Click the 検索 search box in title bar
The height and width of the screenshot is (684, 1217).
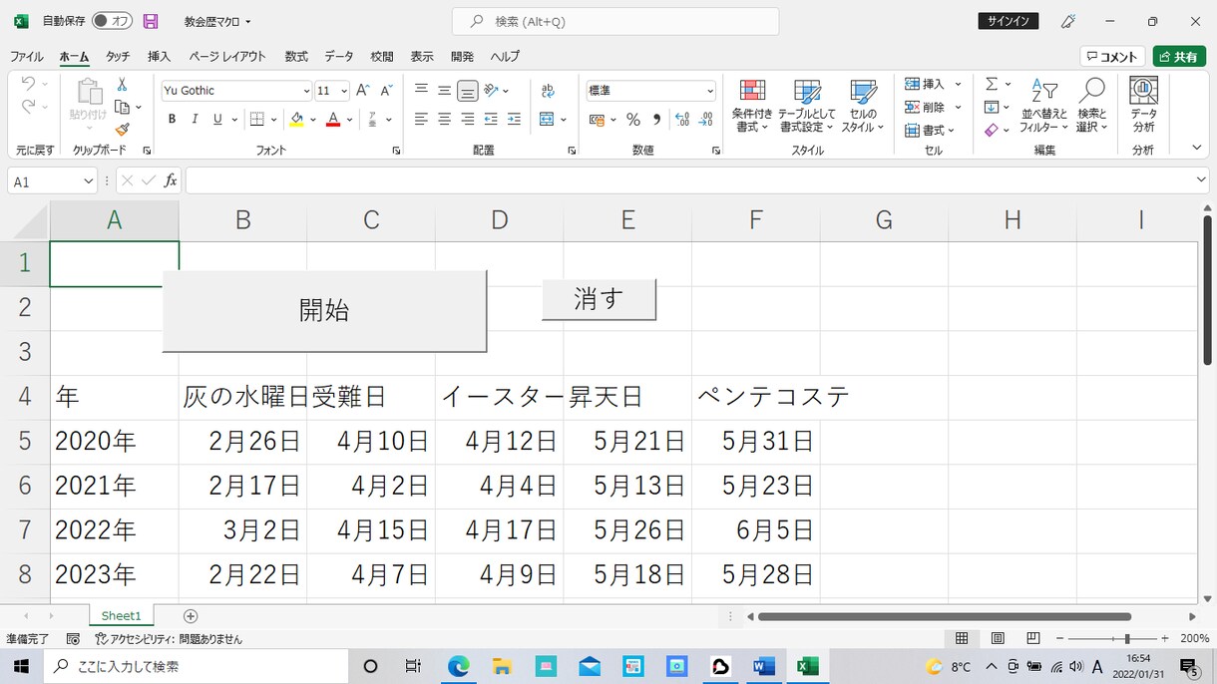pyautogui.click(x=615, y=21)
